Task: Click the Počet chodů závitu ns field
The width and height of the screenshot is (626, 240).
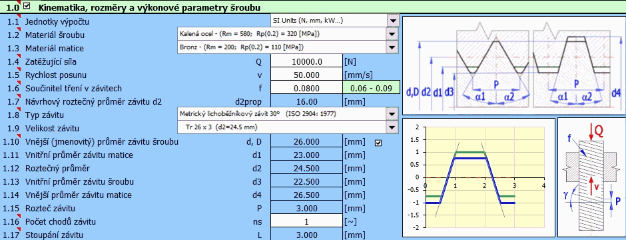Action: (306, 222)
